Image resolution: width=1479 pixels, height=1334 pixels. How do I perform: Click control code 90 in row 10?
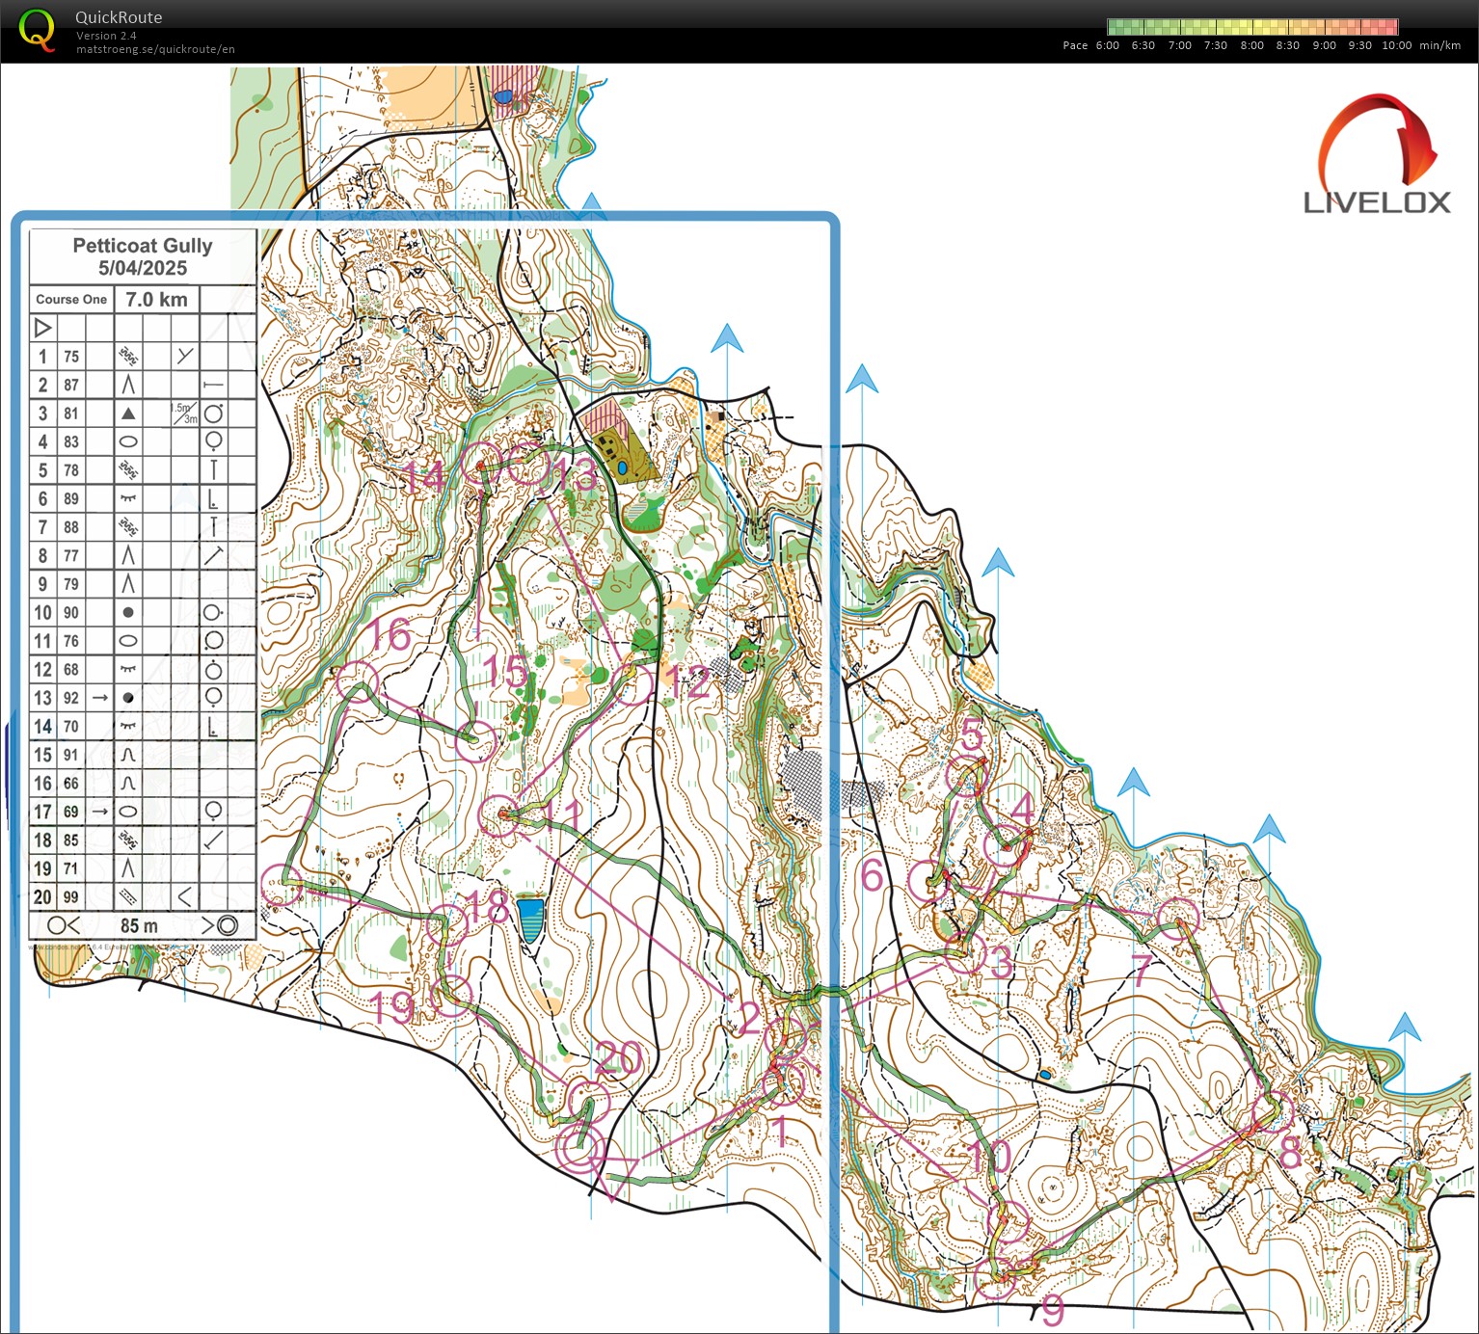[x=71, y=613]
